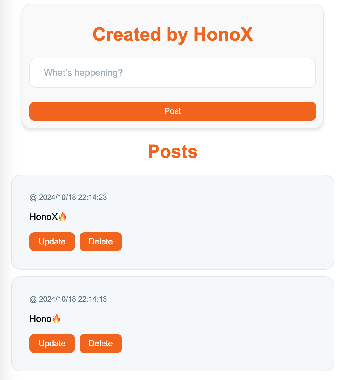Delete the Hono post
343x380 pixels.
[101, 343]
